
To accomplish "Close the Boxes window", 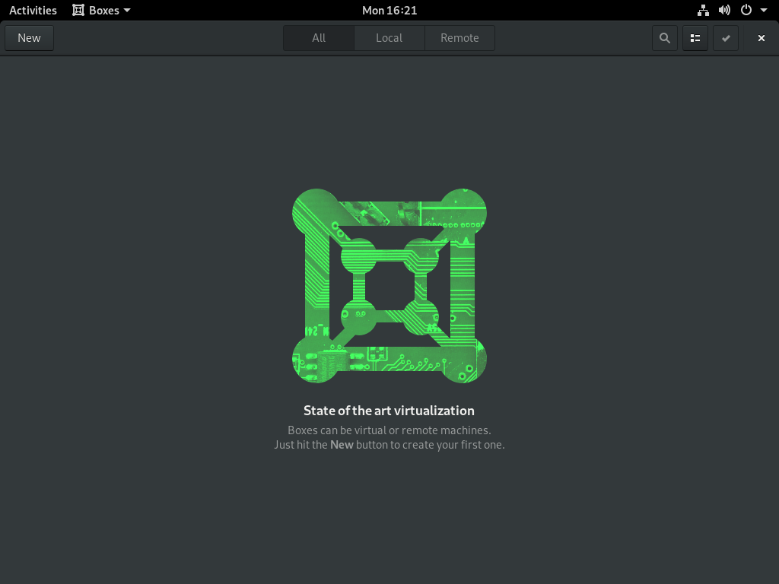I will [761, 38].
